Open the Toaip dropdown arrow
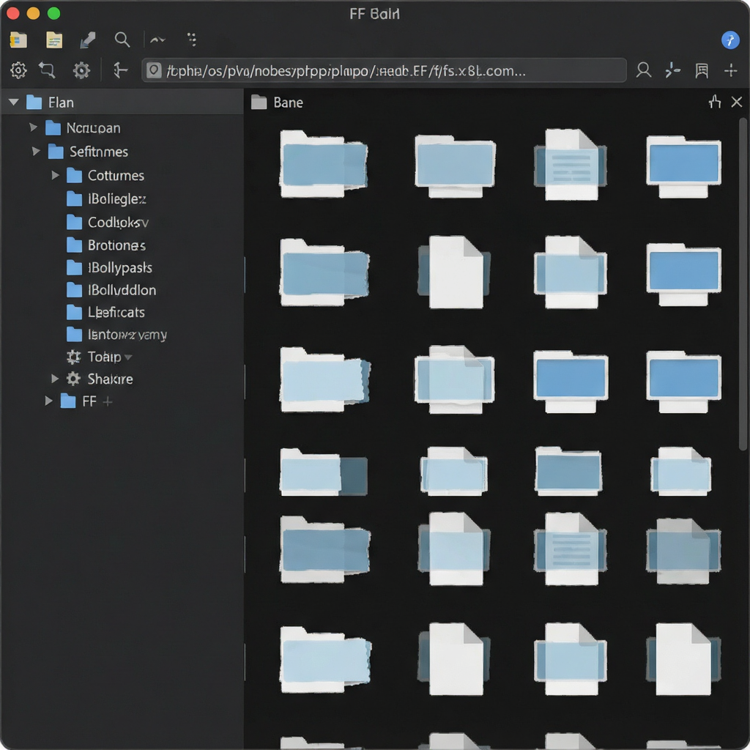 [x=127, y=357]
